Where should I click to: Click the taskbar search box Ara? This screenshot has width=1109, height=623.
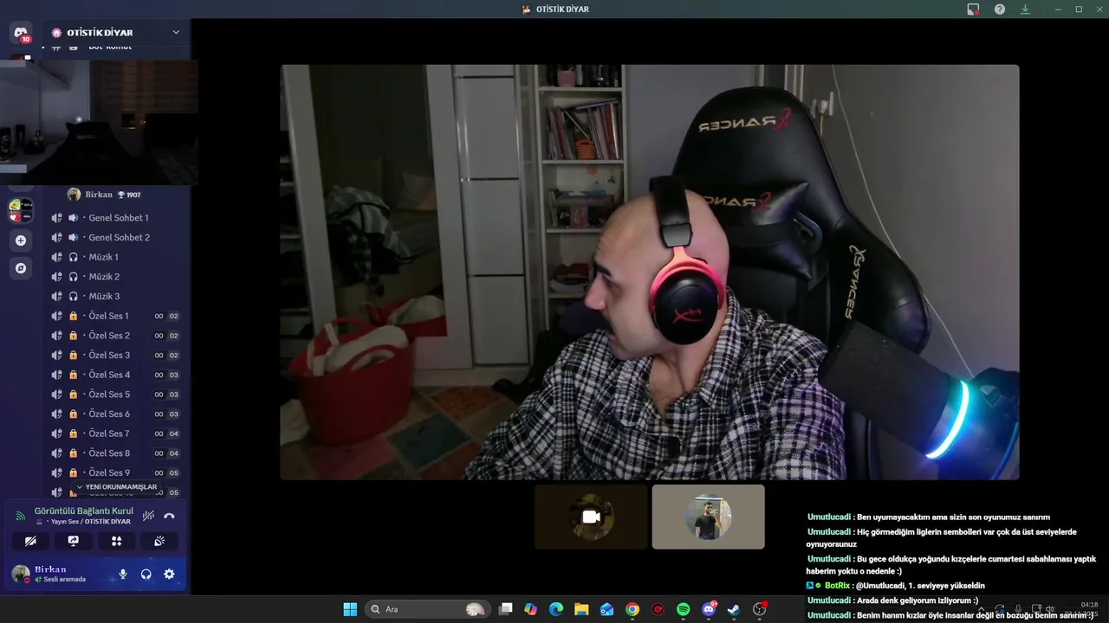[x=426, y=609]
